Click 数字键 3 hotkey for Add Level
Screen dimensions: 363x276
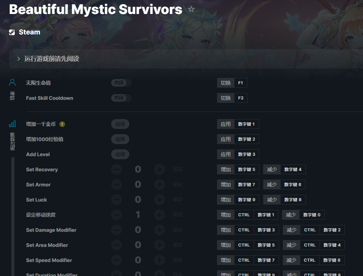(247, 154)
